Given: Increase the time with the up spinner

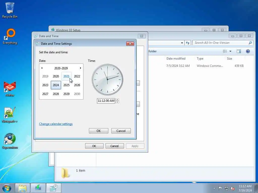Looking at the screenshot, I should point(117,100).
